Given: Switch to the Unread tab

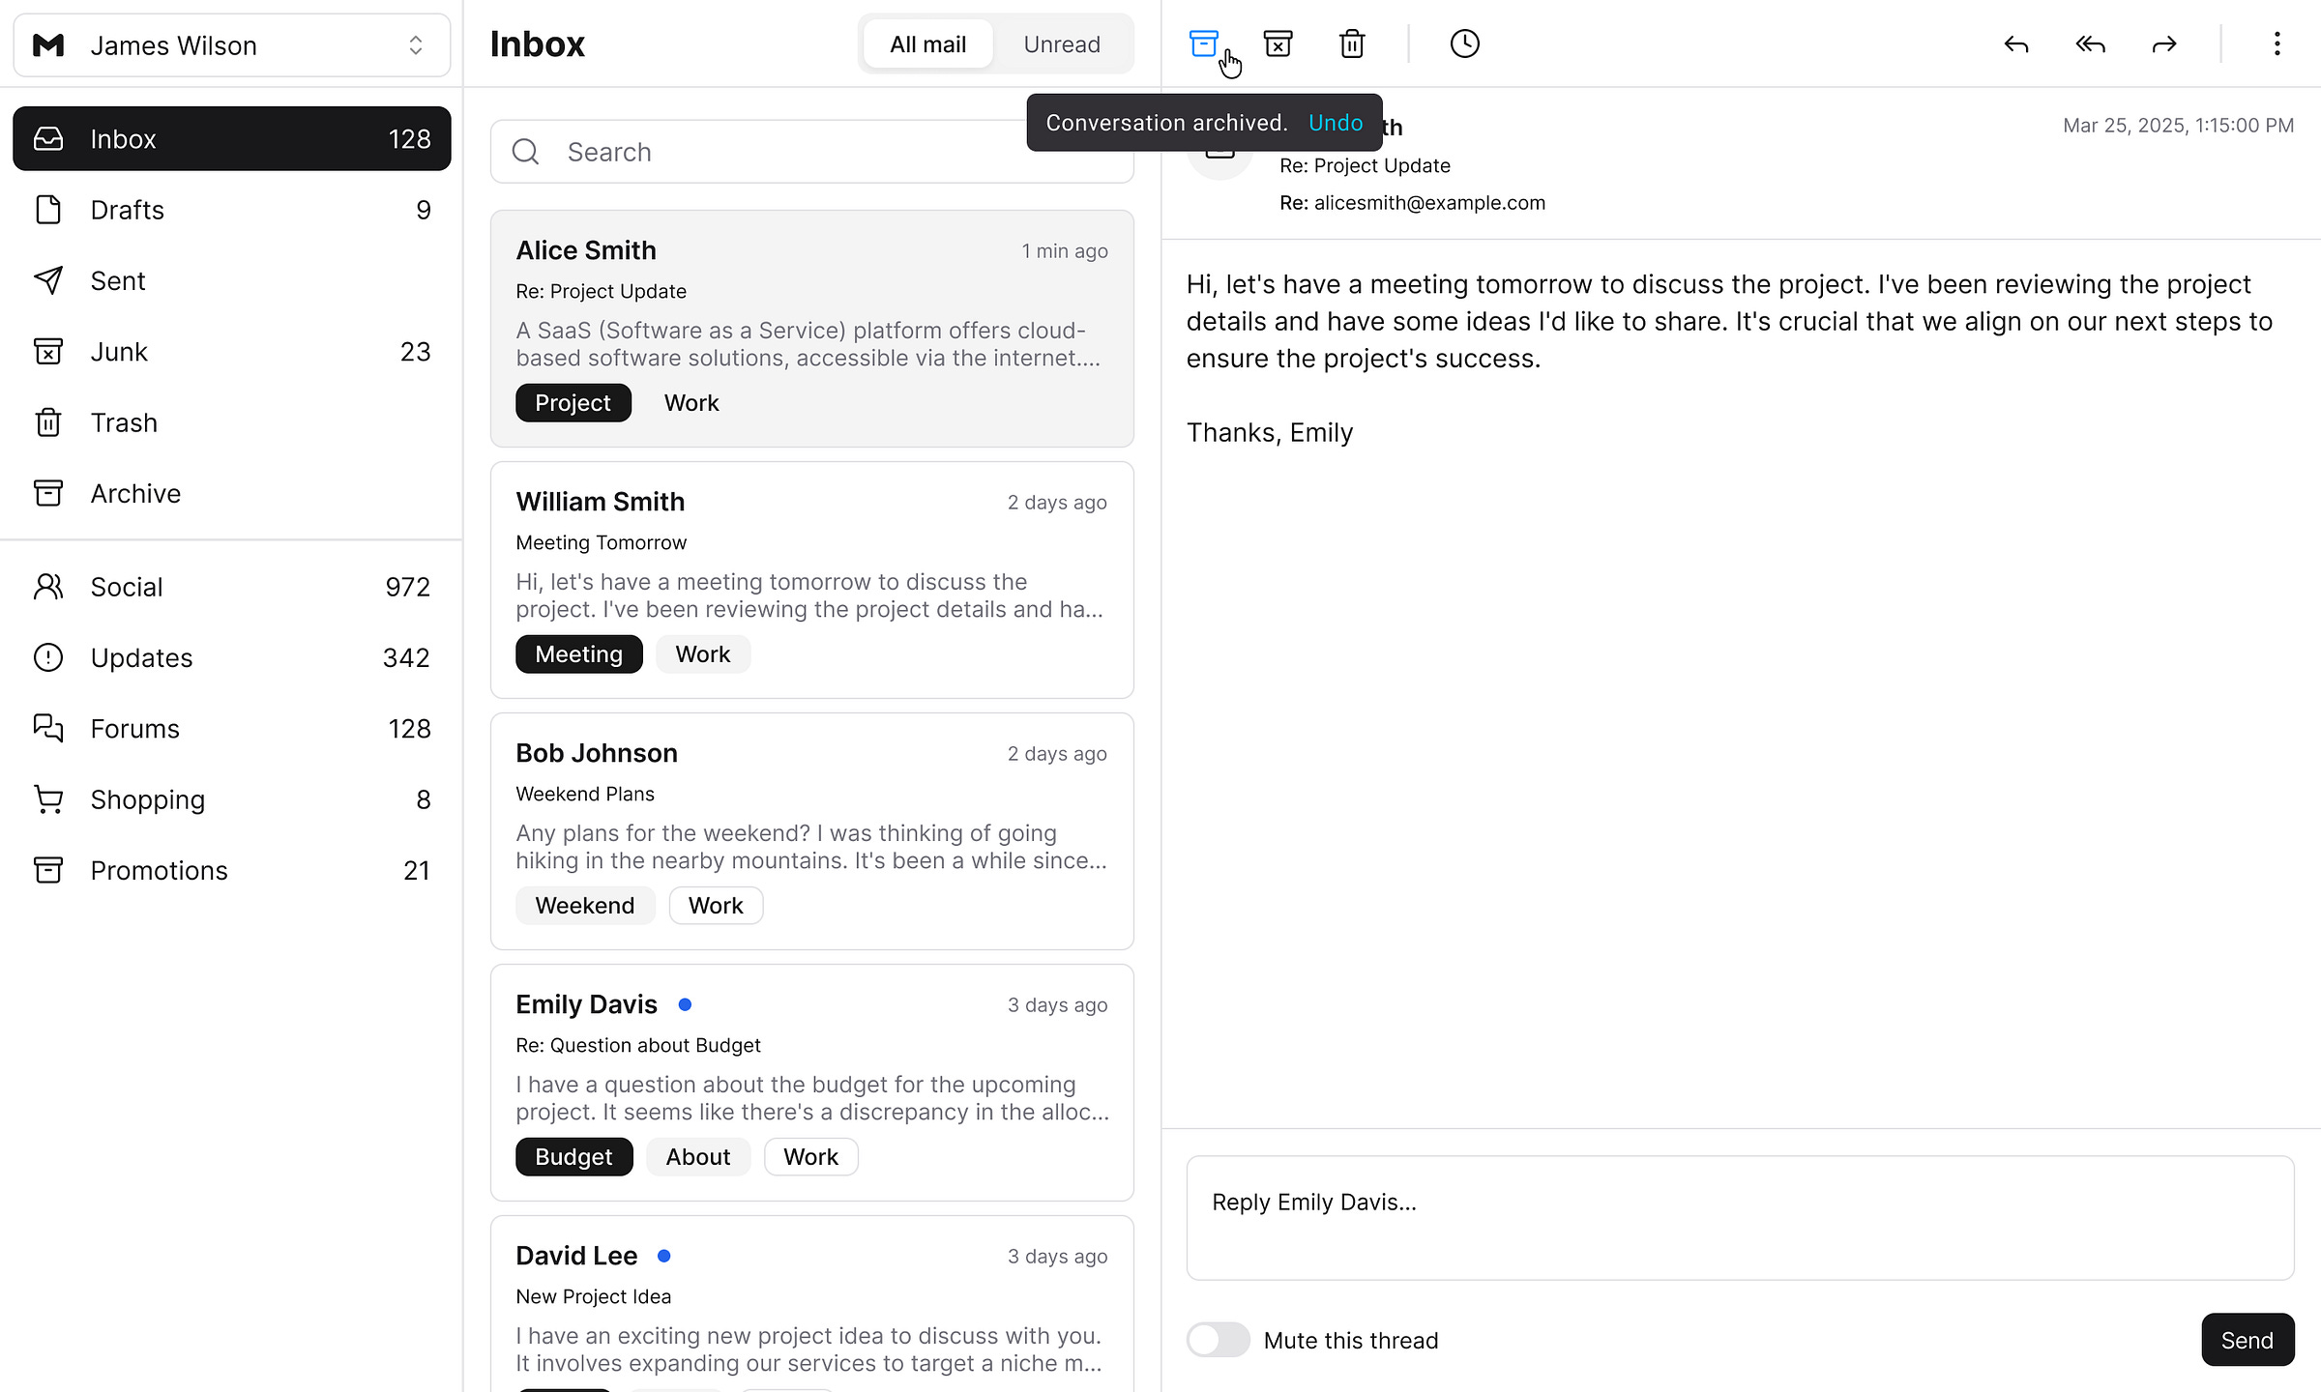Looking at the screenshot, I should tap(1061, 44).
